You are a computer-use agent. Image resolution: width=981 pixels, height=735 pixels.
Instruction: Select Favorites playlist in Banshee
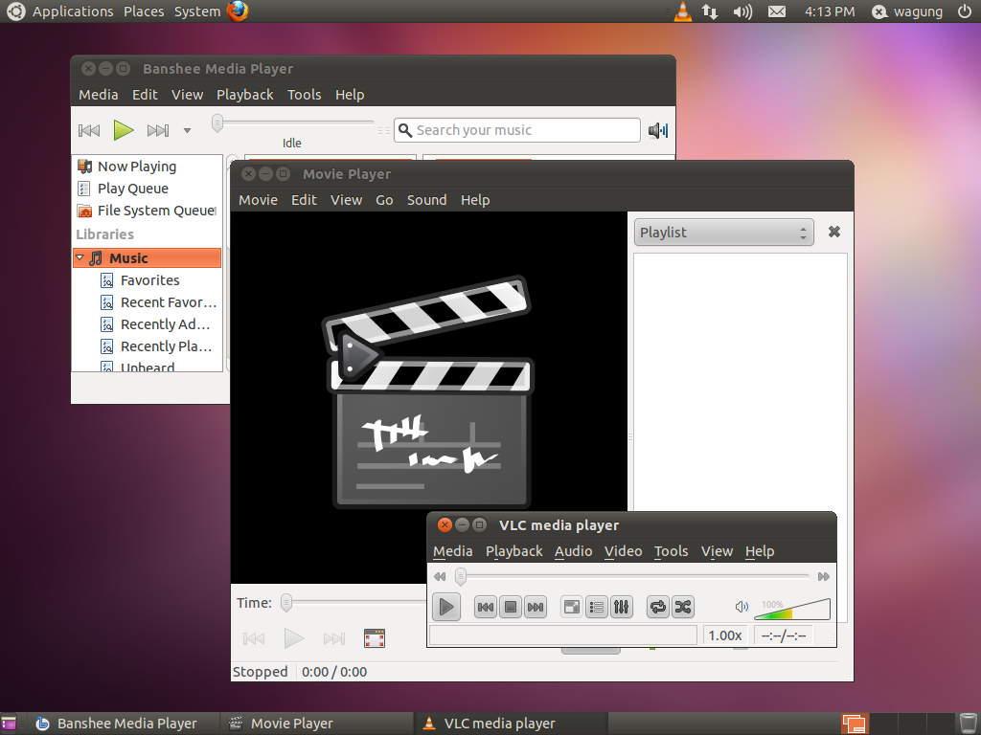[x=150, y=280]
